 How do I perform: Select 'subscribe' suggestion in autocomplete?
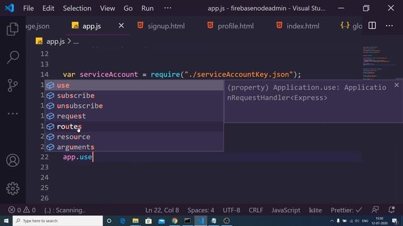(134, 95)
